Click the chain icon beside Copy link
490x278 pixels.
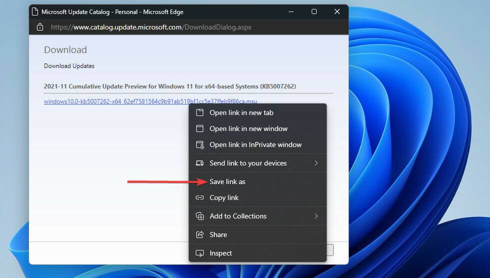pos(200,197)
